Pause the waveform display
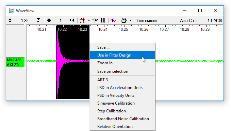 (103, 20)
